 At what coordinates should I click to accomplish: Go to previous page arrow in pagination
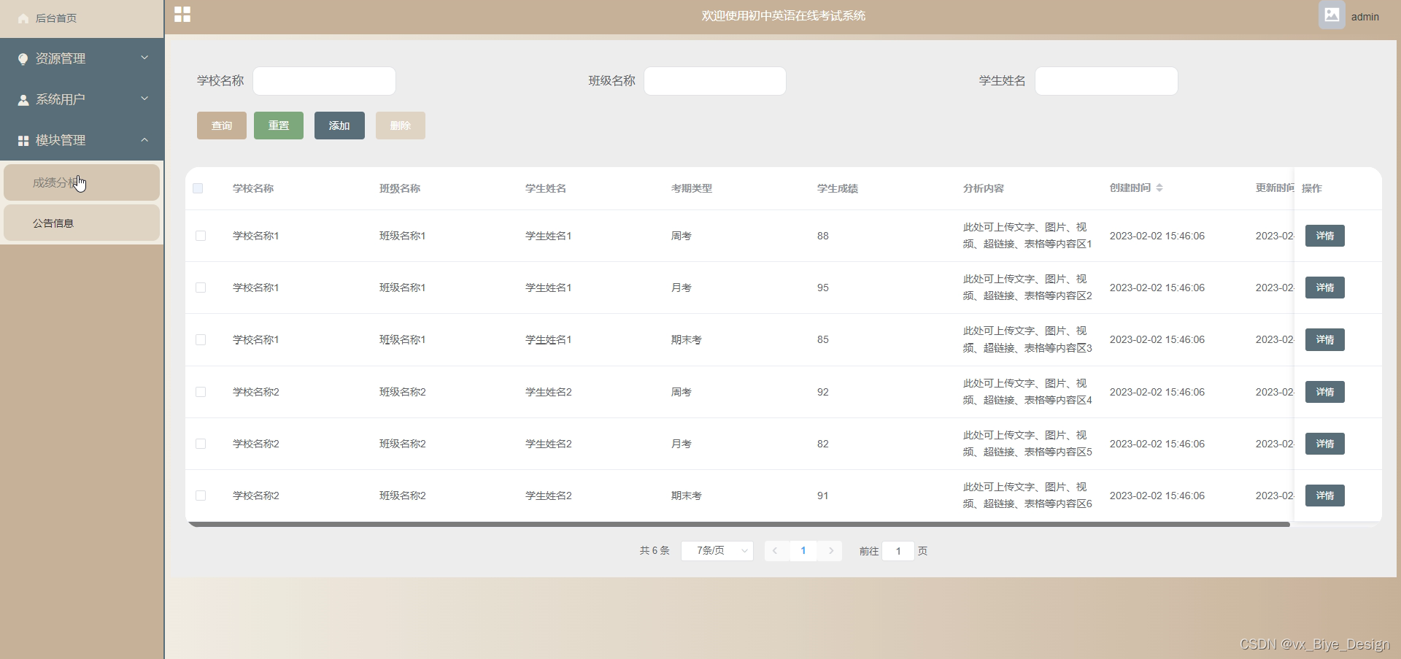[775, 551]
